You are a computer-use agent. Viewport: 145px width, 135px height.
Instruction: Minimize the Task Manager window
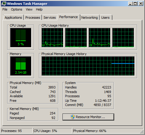(130, 4)
